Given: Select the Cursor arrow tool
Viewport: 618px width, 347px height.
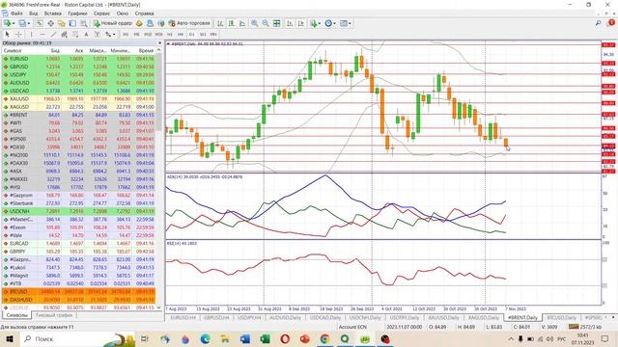Looking at the screenshot, I should [7, 35].
